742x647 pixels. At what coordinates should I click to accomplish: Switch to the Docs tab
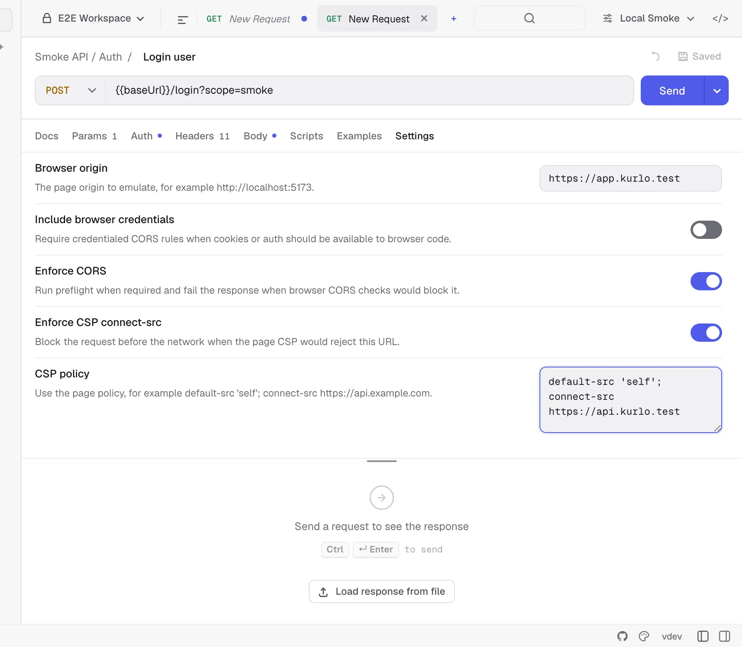[x=46, y=136]
